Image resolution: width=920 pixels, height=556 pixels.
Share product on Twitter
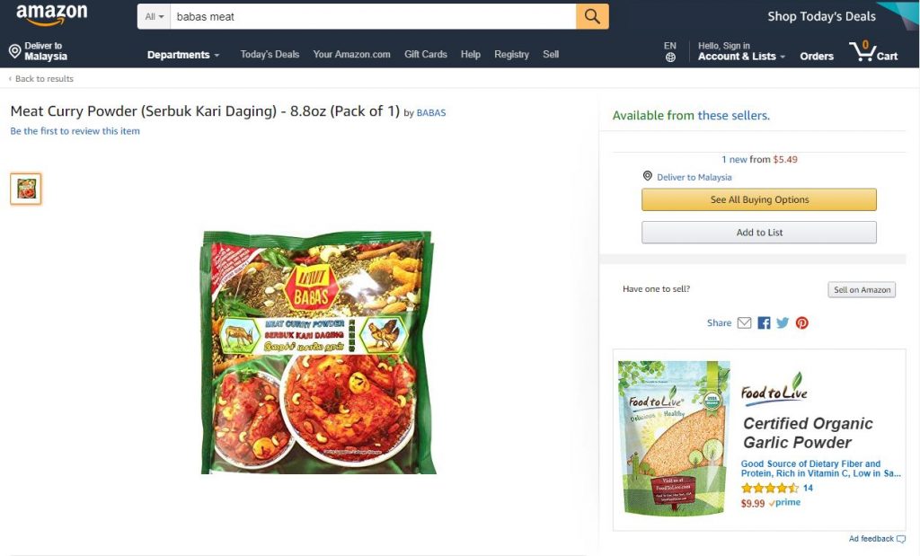pos(783,322)
